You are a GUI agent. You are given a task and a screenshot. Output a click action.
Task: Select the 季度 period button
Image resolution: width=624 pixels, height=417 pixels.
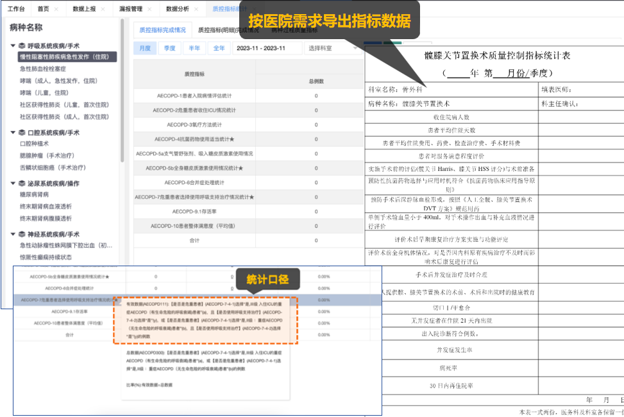(x=169, y=48)
